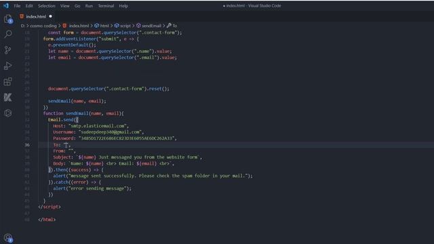Open the Selection menu
The image size is (434, 244).
point(47,6)
